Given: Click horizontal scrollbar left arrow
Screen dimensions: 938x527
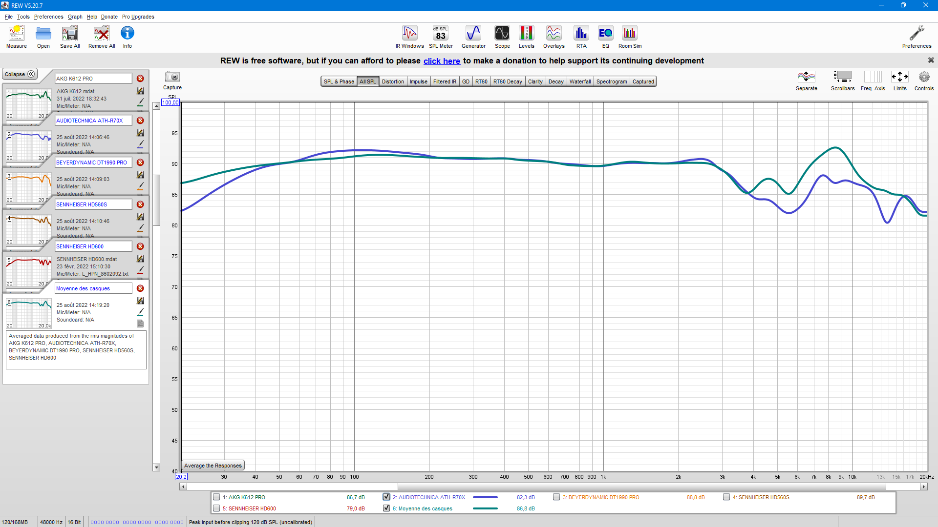Looking at the screenshot, I should [183, 486].
